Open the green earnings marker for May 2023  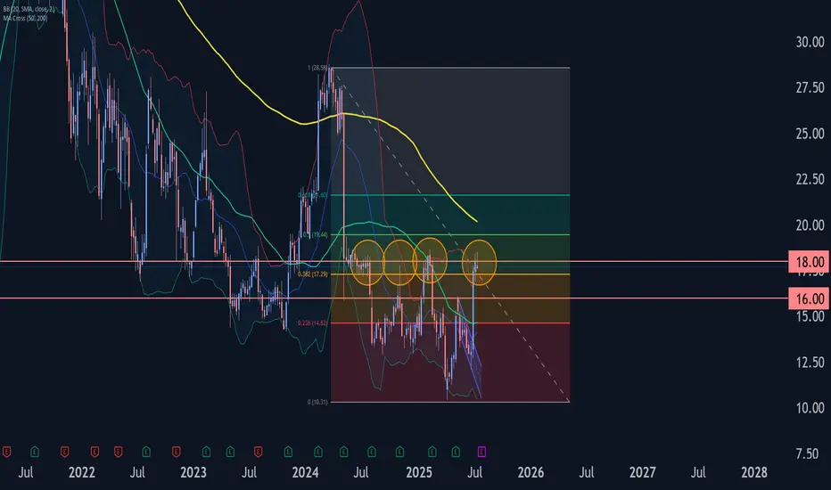tap(230, 452)
